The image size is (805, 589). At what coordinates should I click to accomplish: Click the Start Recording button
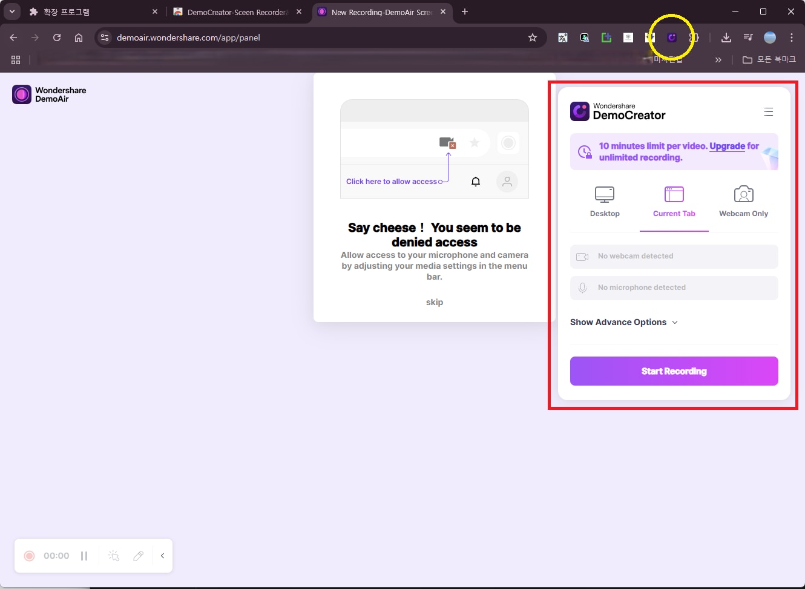[674, 371]
